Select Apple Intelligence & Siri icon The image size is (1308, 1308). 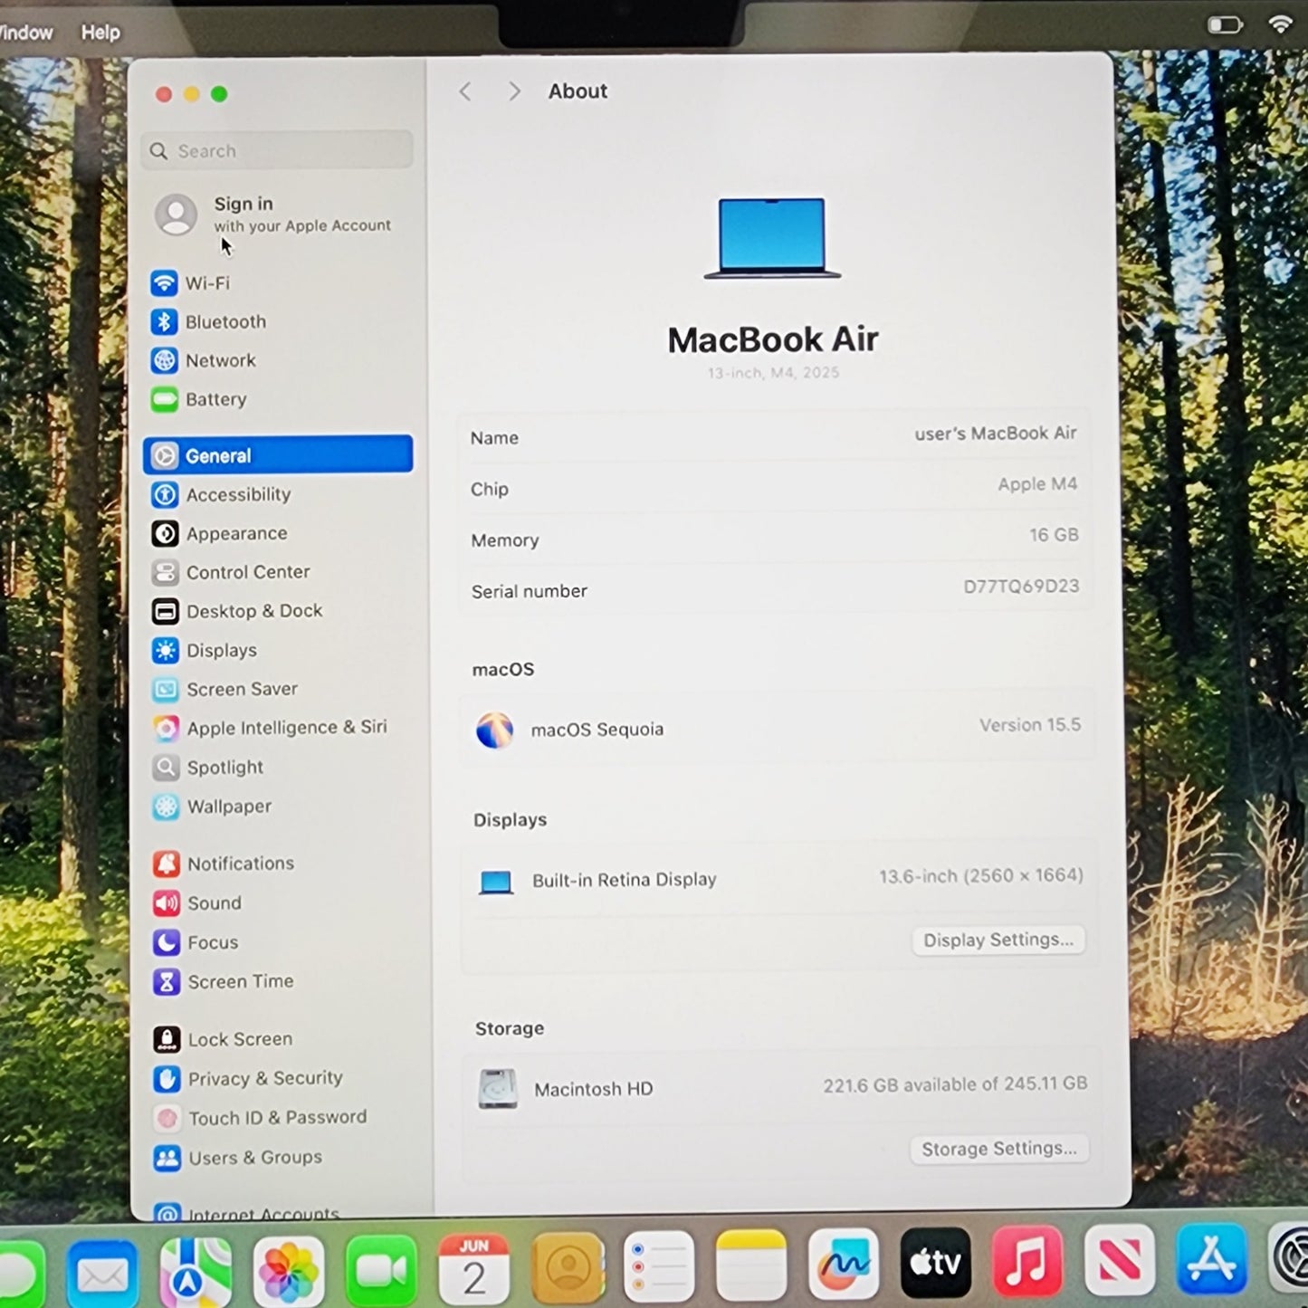[x=166, y=728]
